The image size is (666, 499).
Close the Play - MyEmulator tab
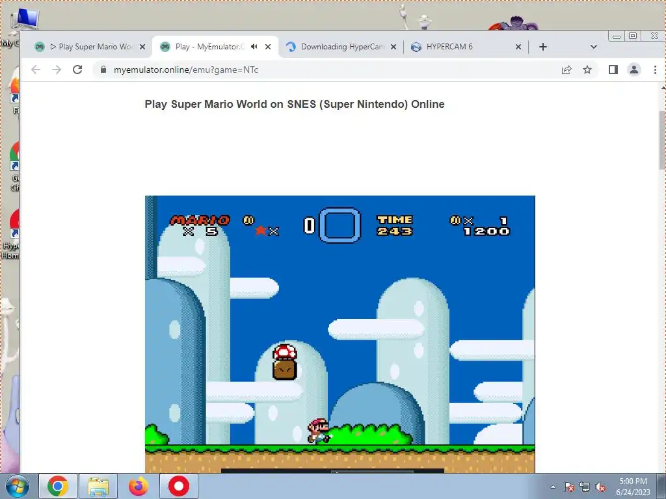(x=268, y=47)
